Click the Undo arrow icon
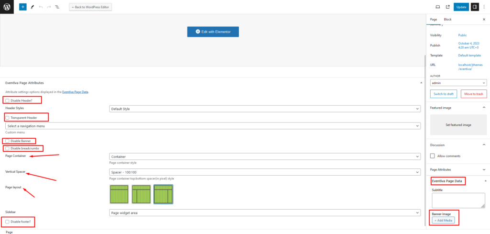 click(x=41, y=7)
